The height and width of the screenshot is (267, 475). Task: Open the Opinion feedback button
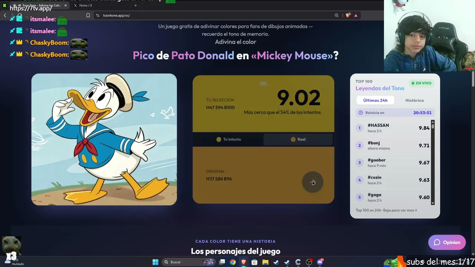[x=447, y=242]
